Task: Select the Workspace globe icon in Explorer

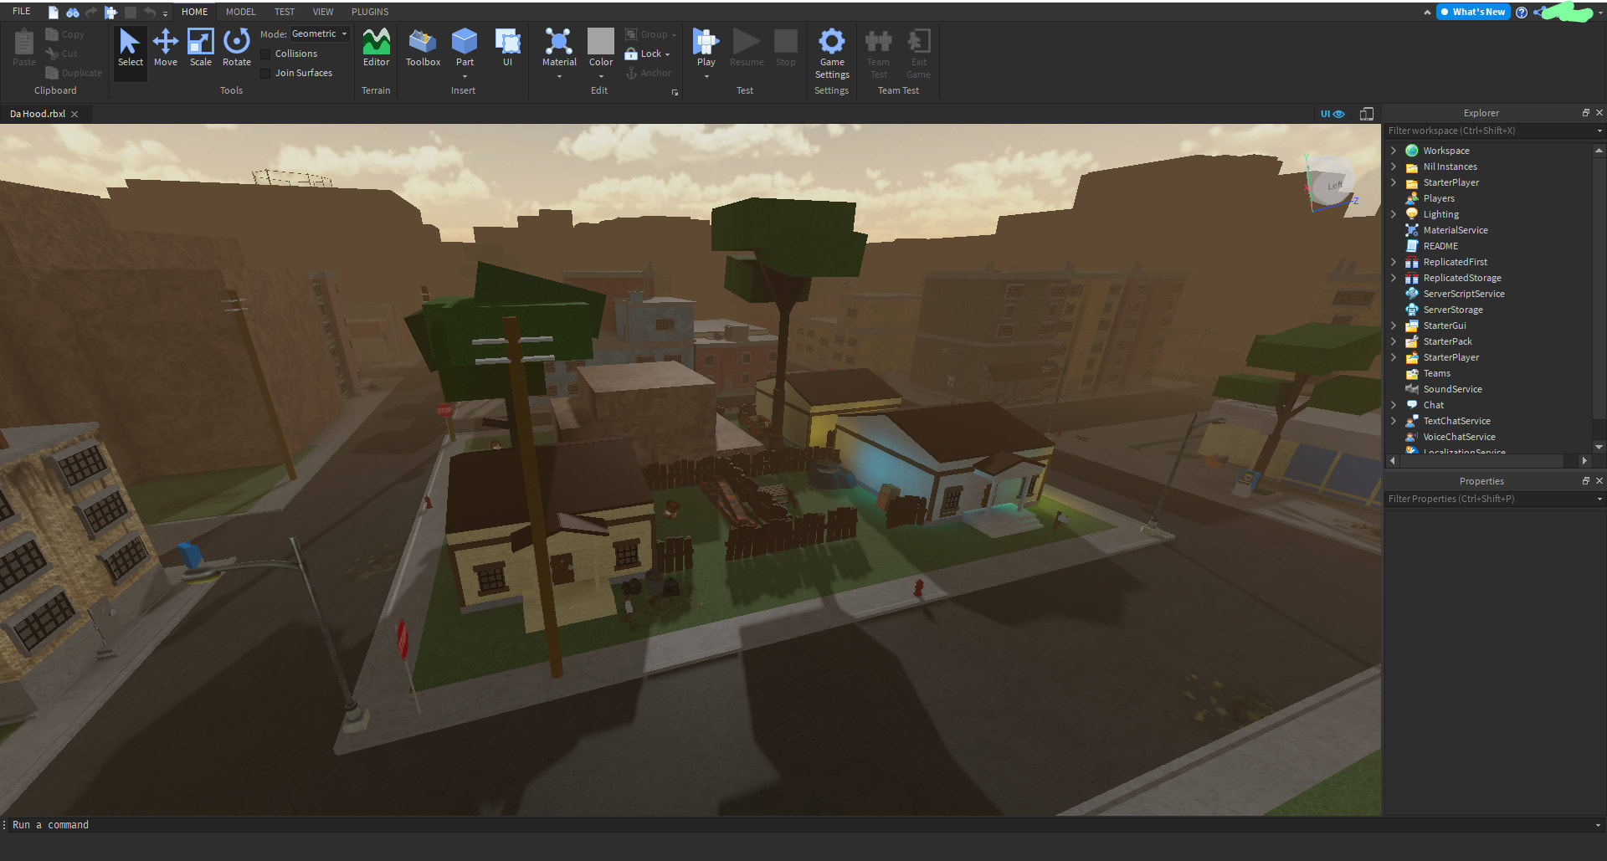Action: (1412, 151)
